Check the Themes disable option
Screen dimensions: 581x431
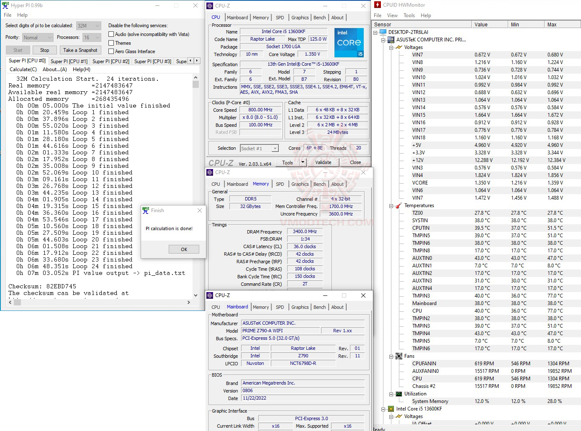click(111, 43)
